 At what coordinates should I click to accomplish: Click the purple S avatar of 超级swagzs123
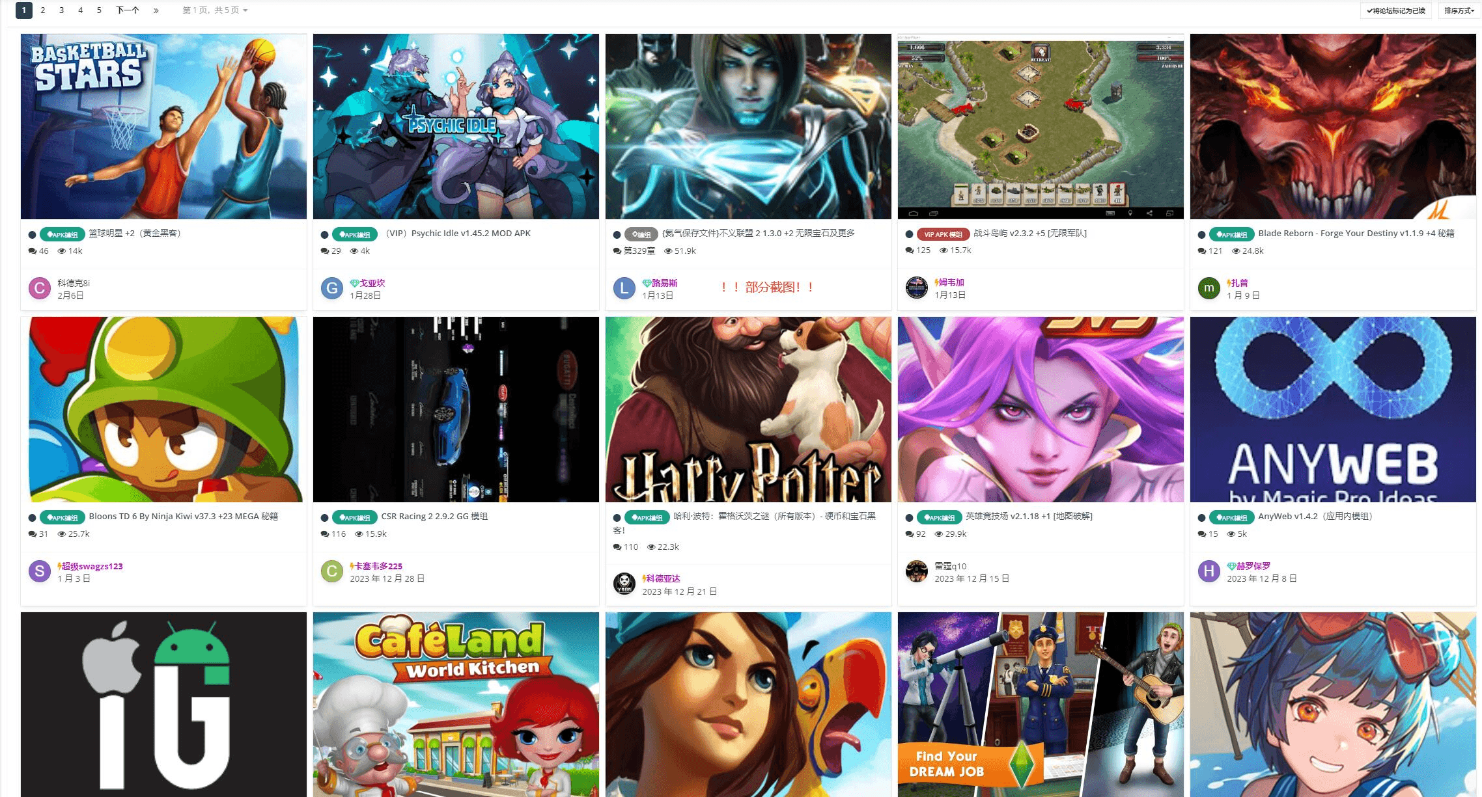[x=40, y=571]
